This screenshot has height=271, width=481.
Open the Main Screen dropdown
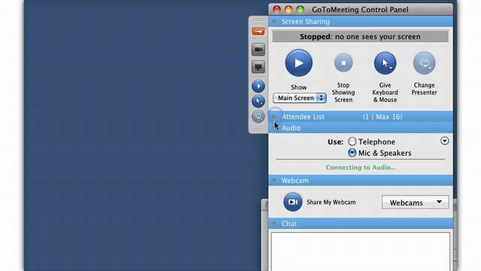[x=300, y=98]
